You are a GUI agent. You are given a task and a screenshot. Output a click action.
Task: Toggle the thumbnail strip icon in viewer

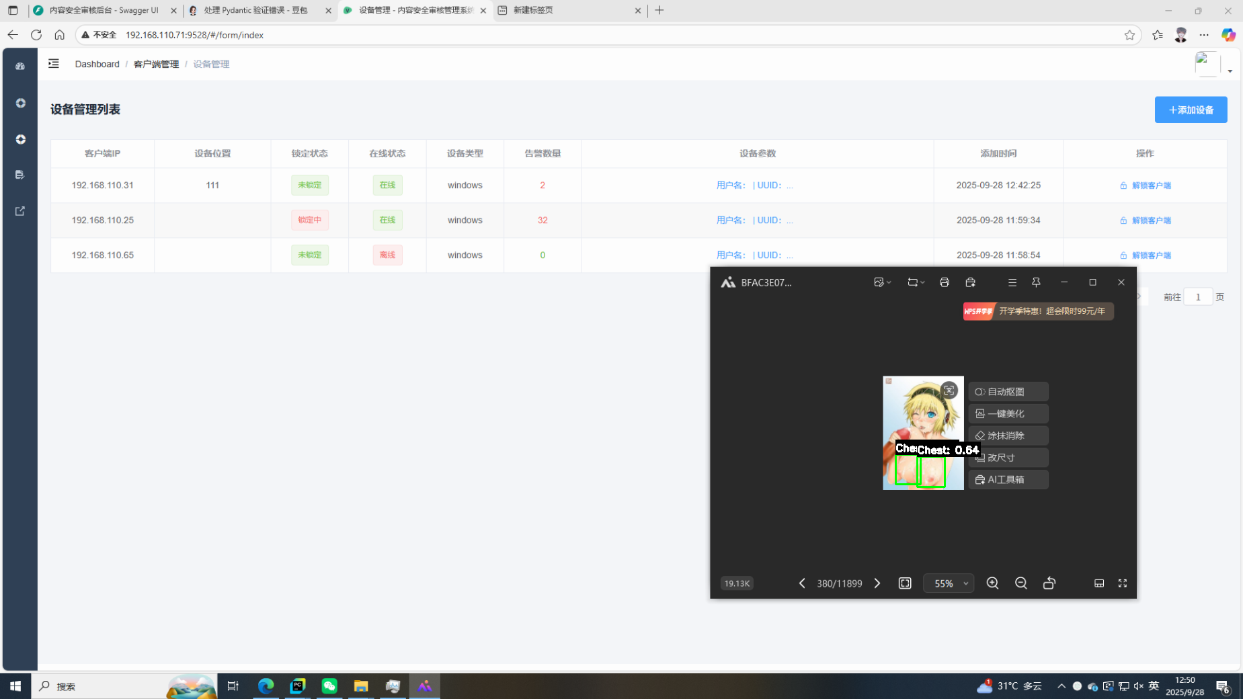[1099, 583]
